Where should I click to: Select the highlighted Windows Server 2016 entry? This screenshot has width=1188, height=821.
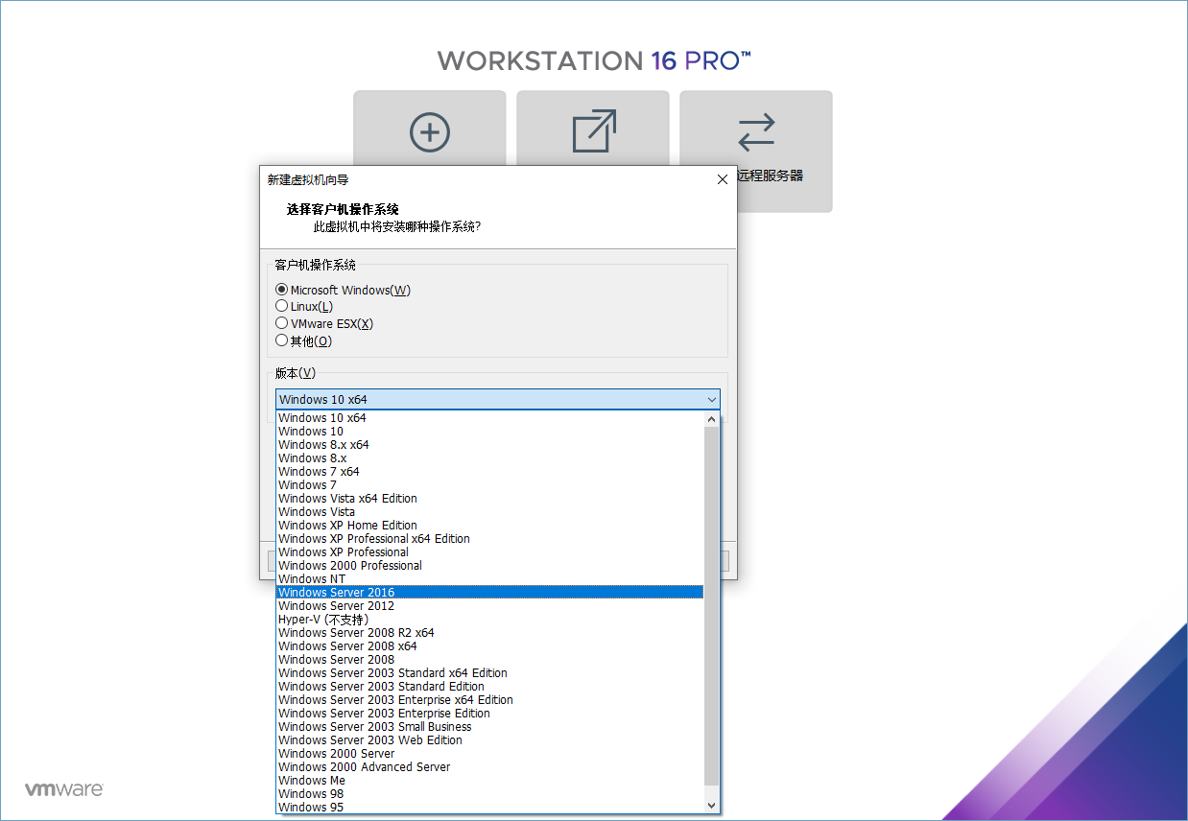489,593
